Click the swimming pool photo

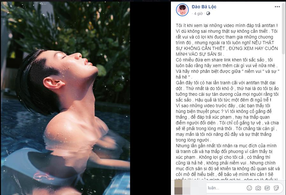(65, 98)
